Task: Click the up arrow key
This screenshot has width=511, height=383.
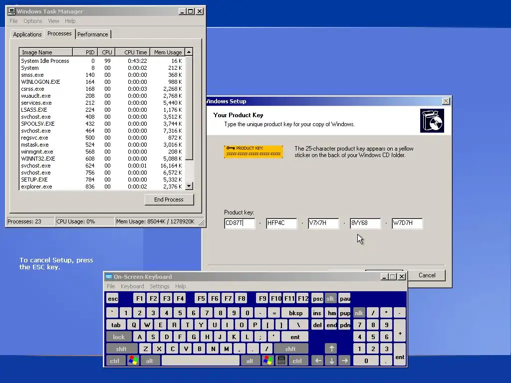Action: tap(331, 349)
